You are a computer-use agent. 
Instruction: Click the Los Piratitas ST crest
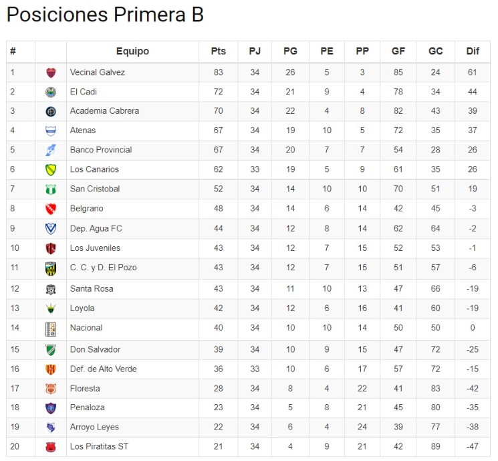51,447
